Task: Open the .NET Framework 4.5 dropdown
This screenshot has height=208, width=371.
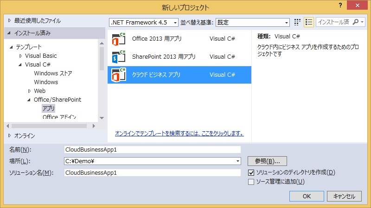Action: pos(144,22)
